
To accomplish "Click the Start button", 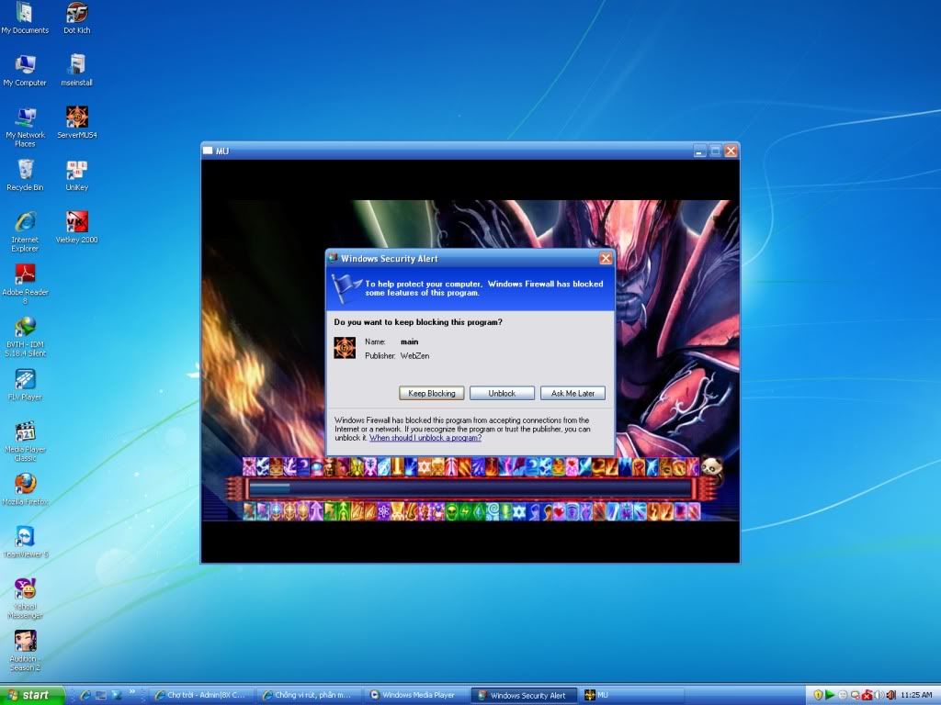I will click(32, 696).
